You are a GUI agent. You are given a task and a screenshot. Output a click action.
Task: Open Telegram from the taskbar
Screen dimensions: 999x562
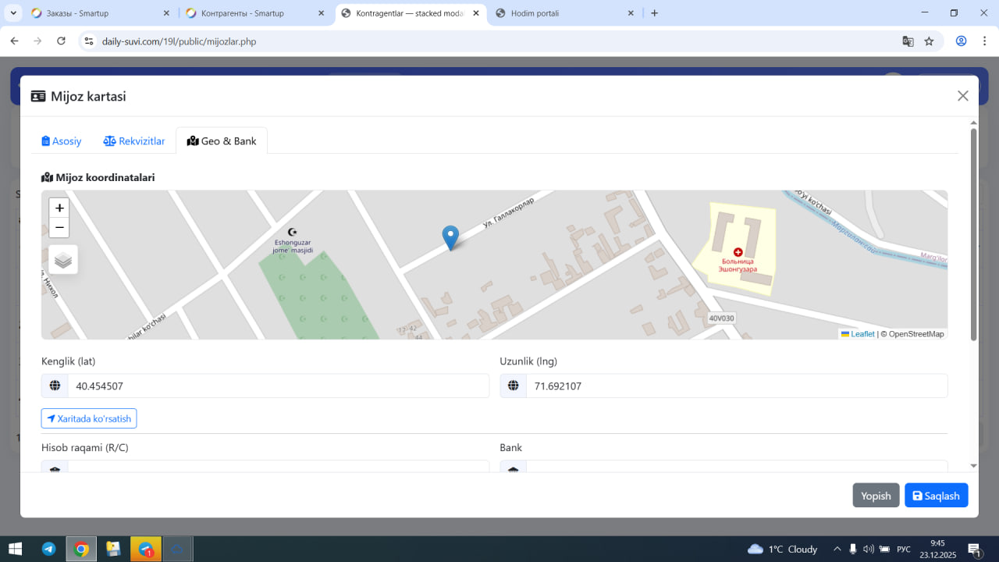click(x=48, y=549)
